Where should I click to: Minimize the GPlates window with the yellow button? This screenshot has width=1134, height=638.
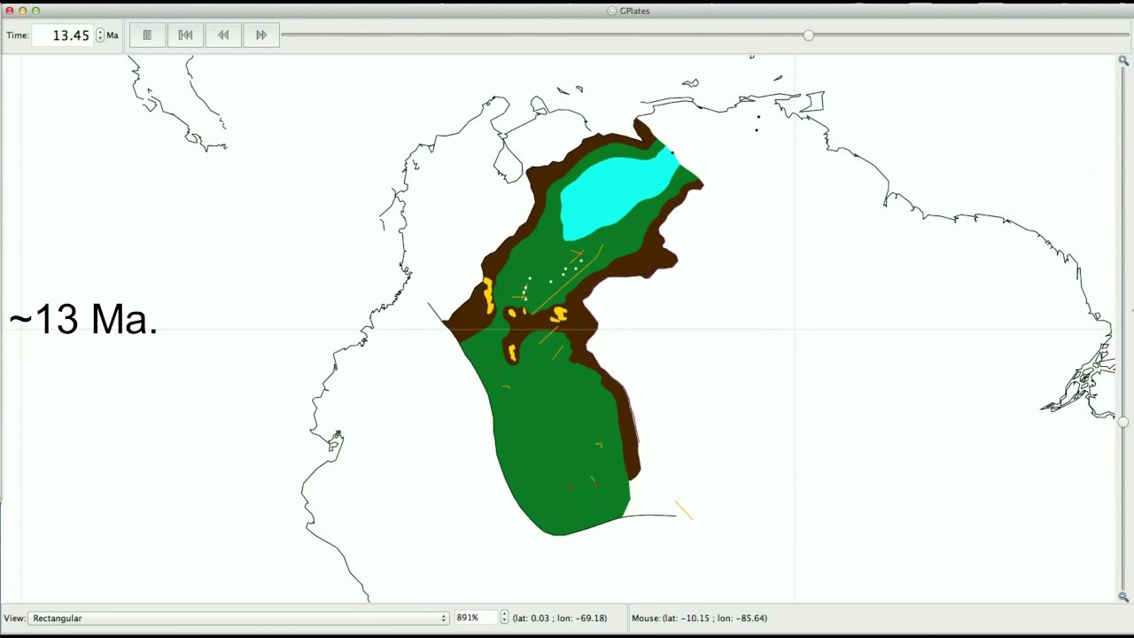coord(22,11)
